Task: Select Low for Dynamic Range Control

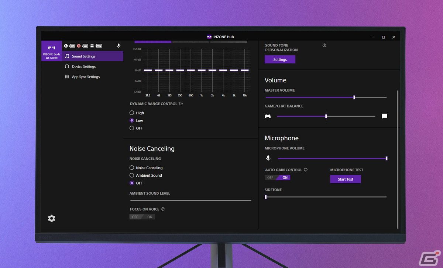Action: click(132, 120)
